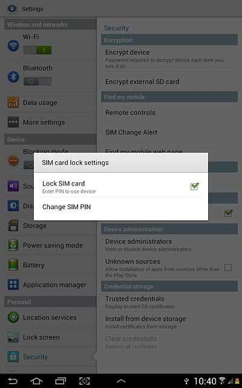This screenshot has width=242, height=388.
Task: Enable the Unknown sources checkbox
Action: (x=228, y=267)
